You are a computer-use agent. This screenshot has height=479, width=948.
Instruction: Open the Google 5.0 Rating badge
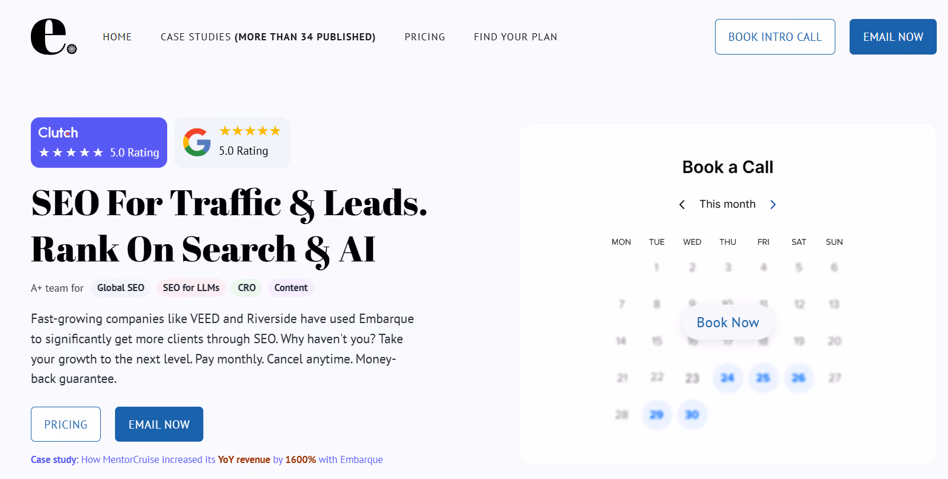(x=232, y=142)
